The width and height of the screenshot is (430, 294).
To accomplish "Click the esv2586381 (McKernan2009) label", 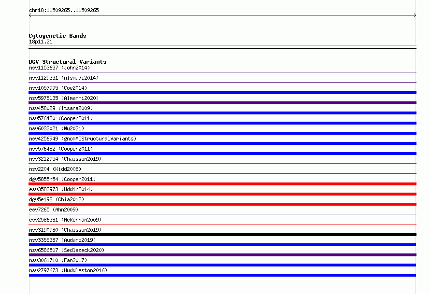I will tap(65, 220).
